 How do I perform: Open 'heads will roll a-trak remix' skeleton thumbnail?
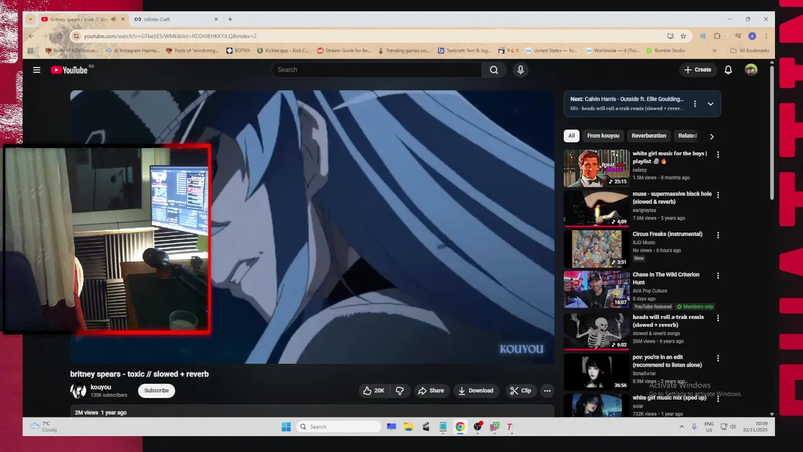tap(597, 331)
